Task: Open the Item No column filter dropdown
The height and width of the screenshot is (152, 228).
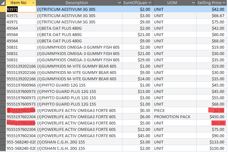Action: pos(32,3)
